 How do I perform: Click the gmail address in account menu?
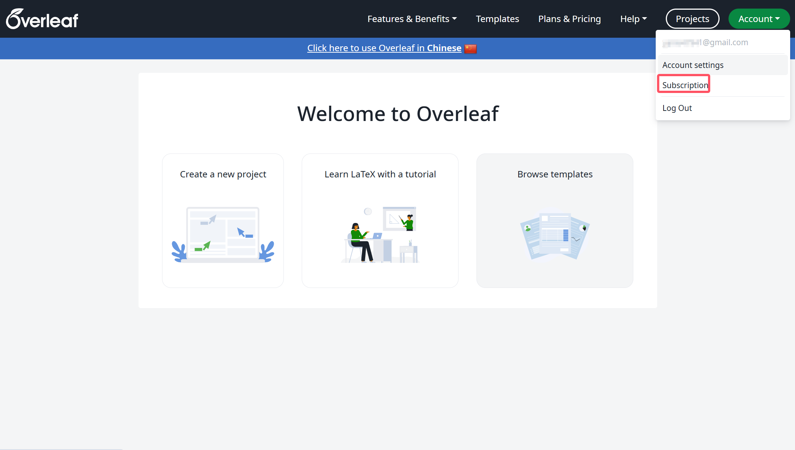705,43
